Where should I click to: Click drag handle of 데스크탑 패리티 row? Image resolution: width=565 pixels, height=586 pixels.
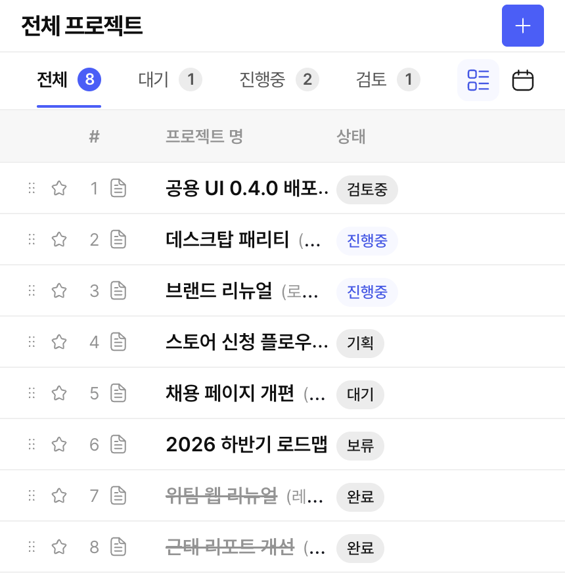click(x=32, y=239)
